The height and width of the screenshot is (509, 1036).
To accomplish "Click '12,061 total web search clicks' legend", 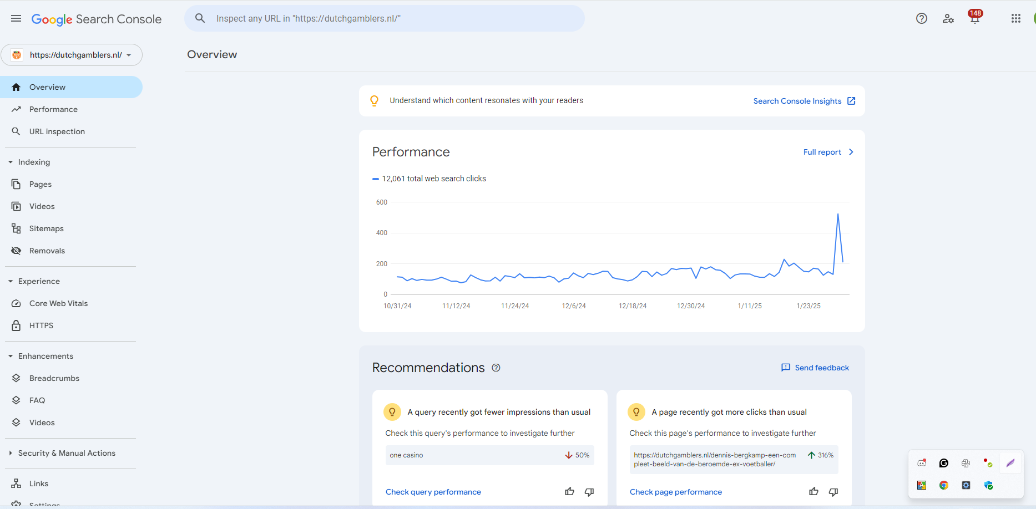I will tap(429, 179).
